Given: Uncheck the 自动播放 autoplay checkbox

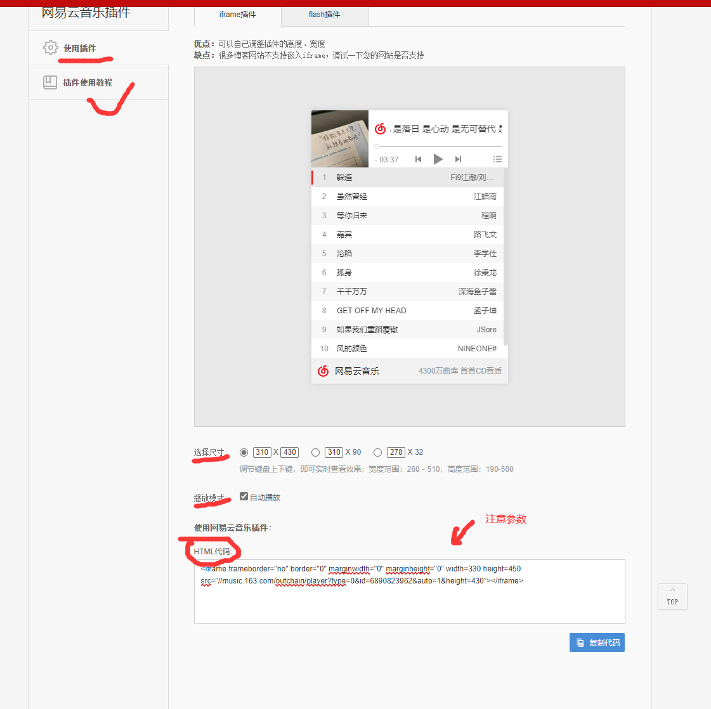Looking at the screenshot, I should pyautogui.click(x=244, y=497).
